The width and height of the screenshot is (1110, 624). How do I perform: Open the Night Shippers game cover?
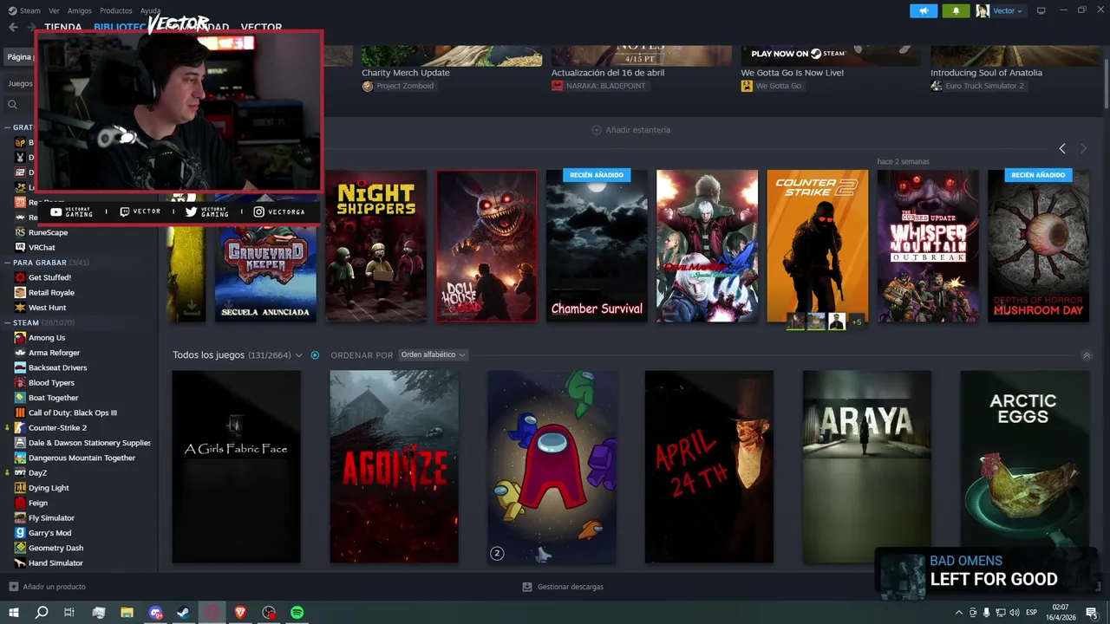[x=376, y=246]
